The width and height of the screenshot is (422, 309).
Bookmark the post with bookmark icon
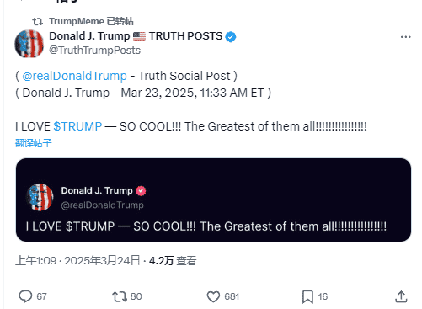click(307, 296)
